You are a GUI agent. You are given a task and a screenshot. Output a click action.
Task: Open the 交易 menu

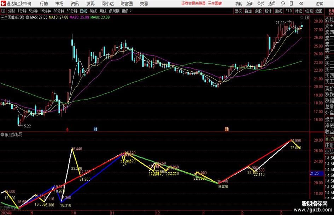point(144,4)
